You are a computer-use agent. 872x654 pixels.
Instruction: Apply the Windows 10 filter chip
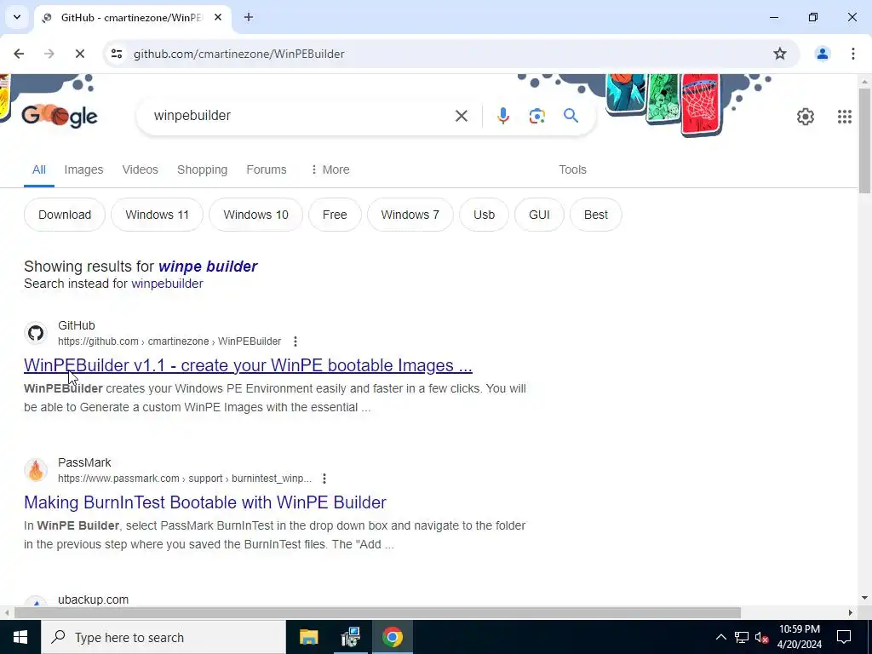255,215
